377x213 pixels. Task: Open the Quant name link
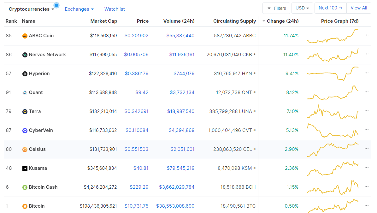pyautogui.click(x=36, y=92)
